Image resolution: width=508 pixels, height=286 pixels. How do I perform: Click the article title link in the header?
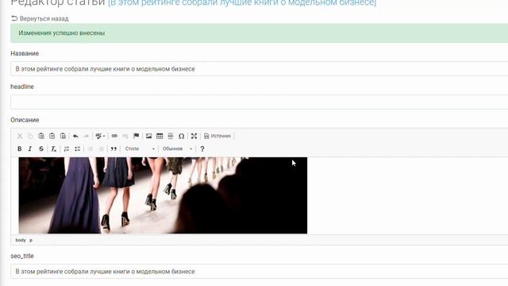coord(242,3)
